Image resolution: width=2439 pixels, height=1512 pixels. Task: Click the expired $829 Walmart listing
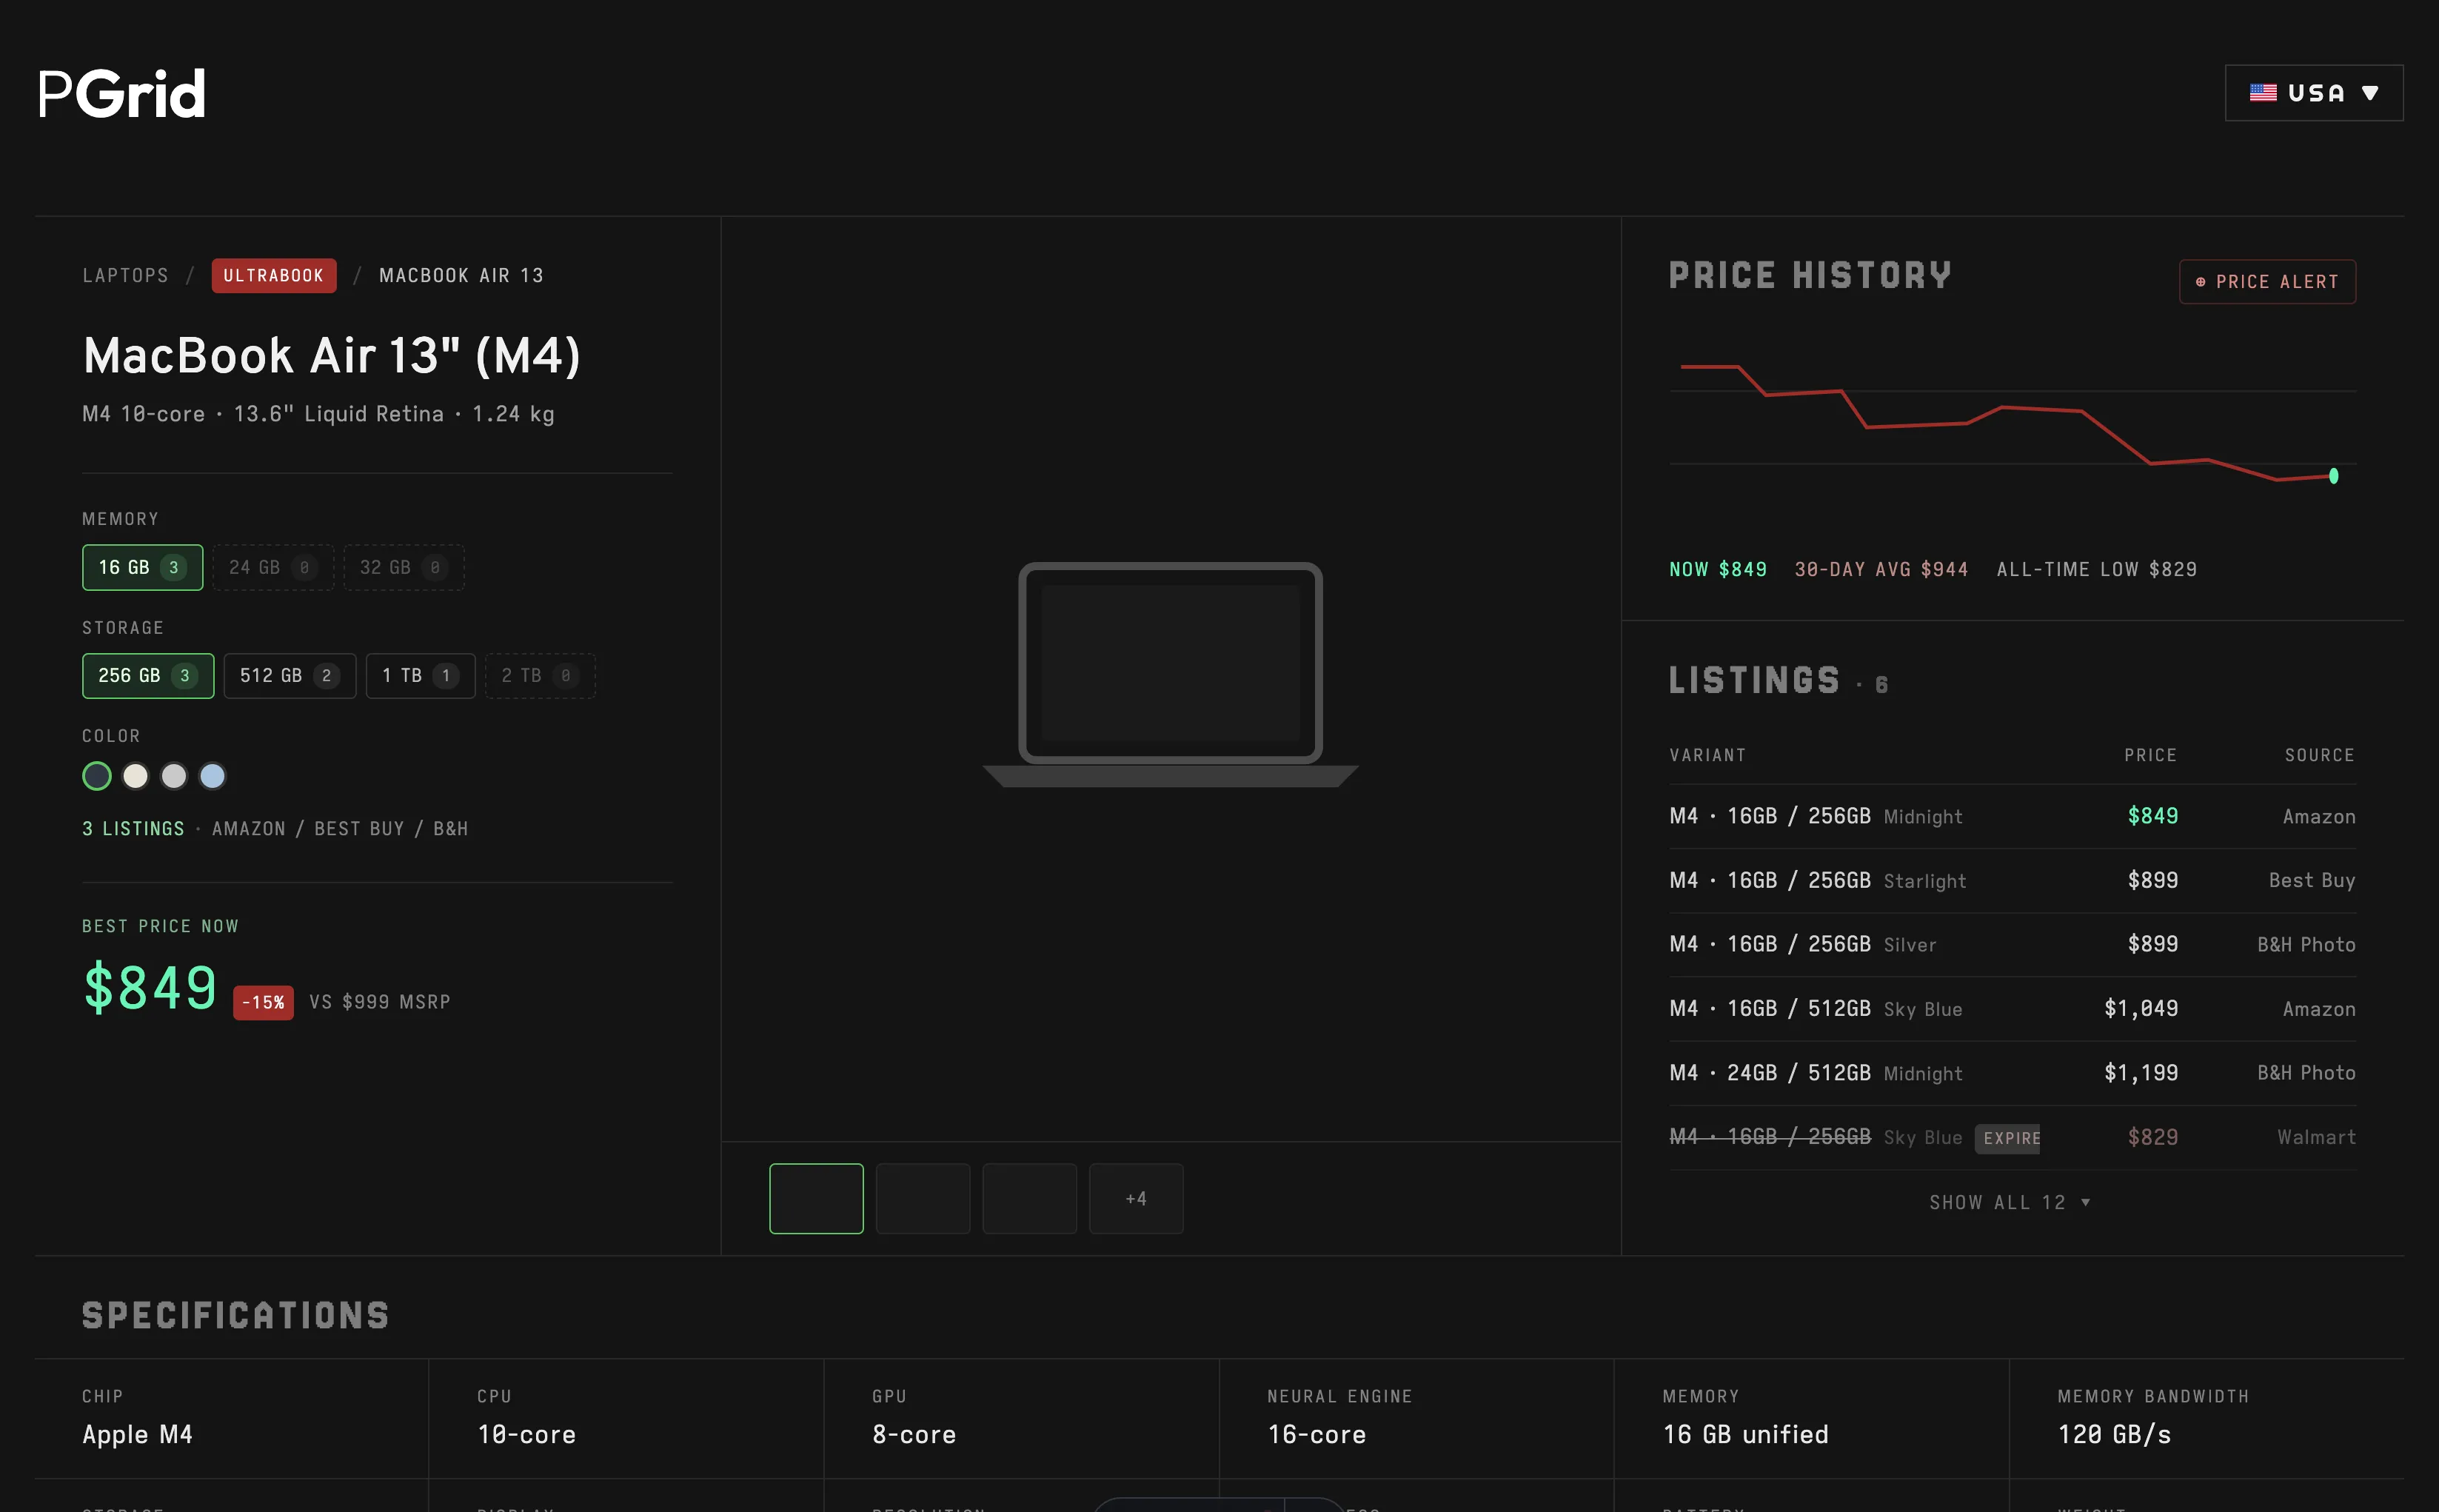coord(2012,1137)
